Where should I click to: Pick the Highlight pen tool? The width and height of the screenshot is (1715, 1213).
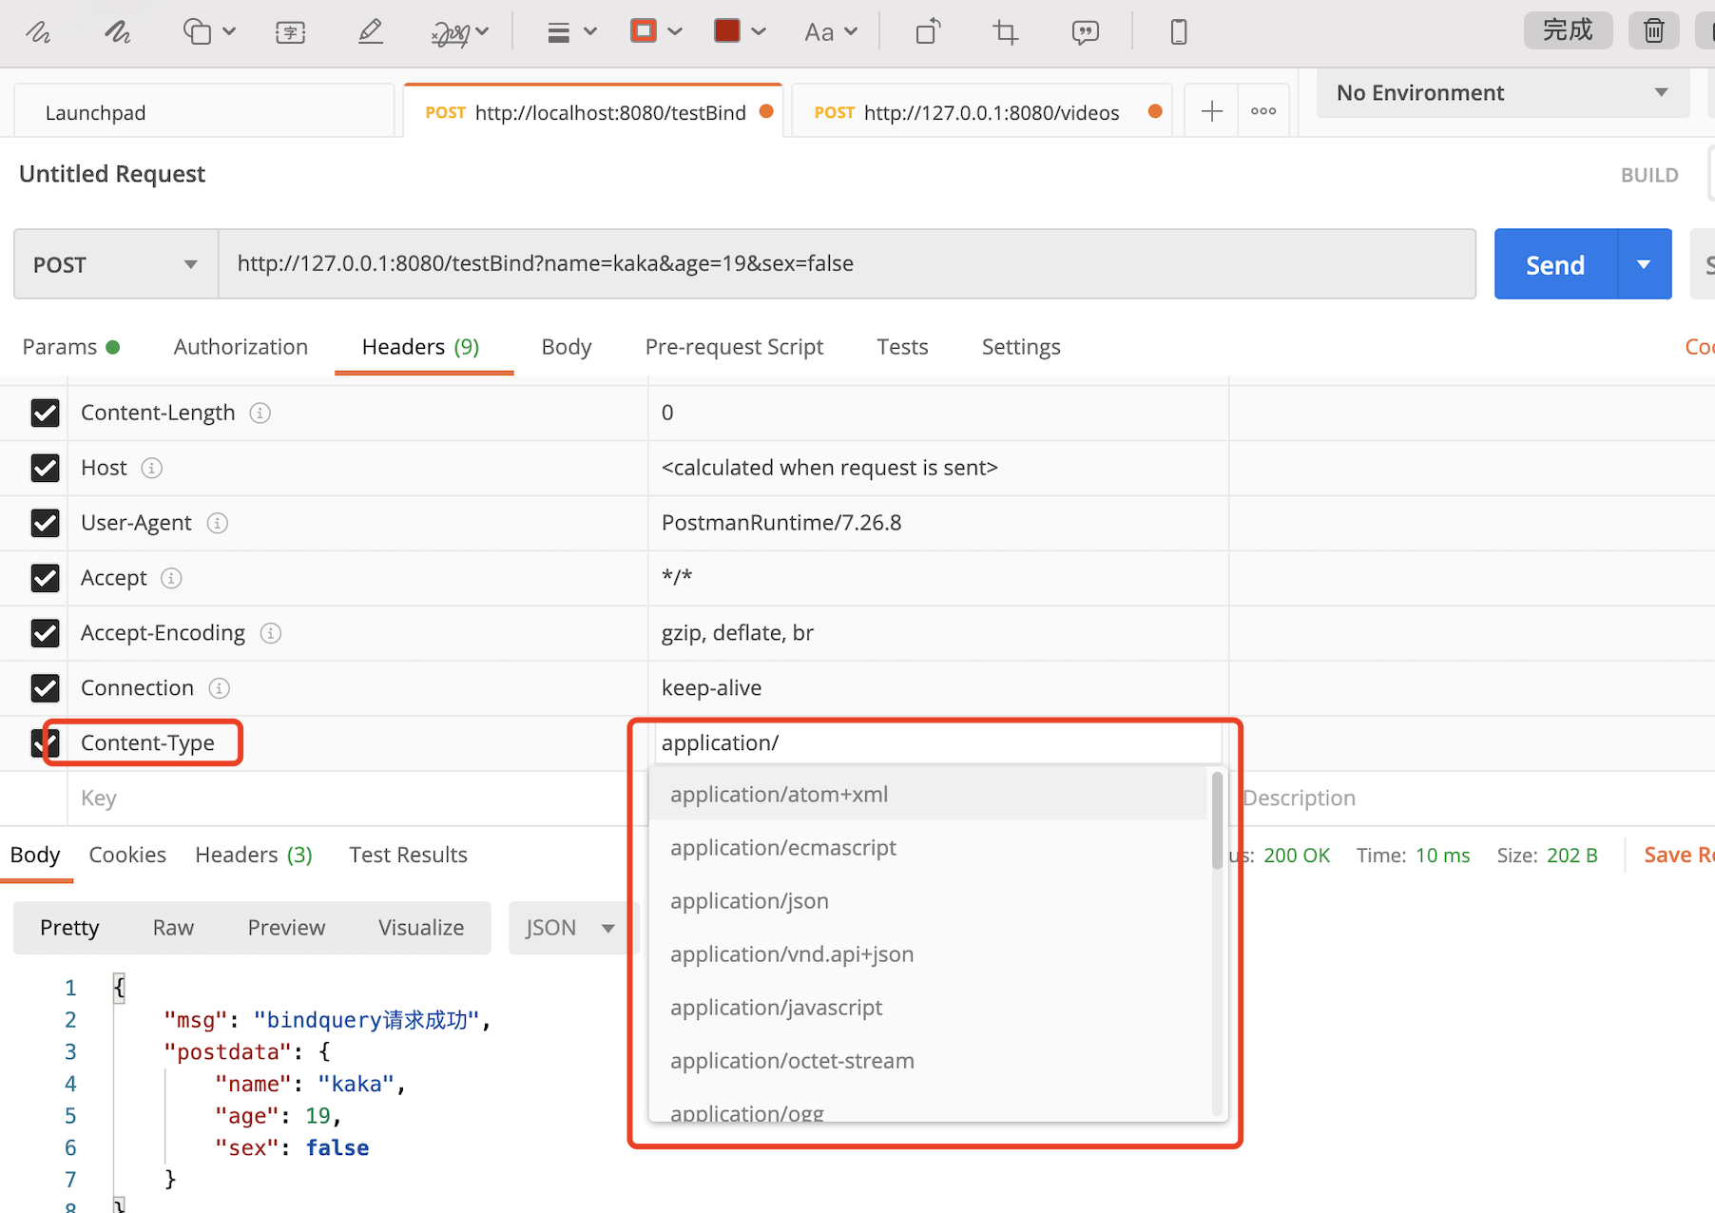point(370,31)
